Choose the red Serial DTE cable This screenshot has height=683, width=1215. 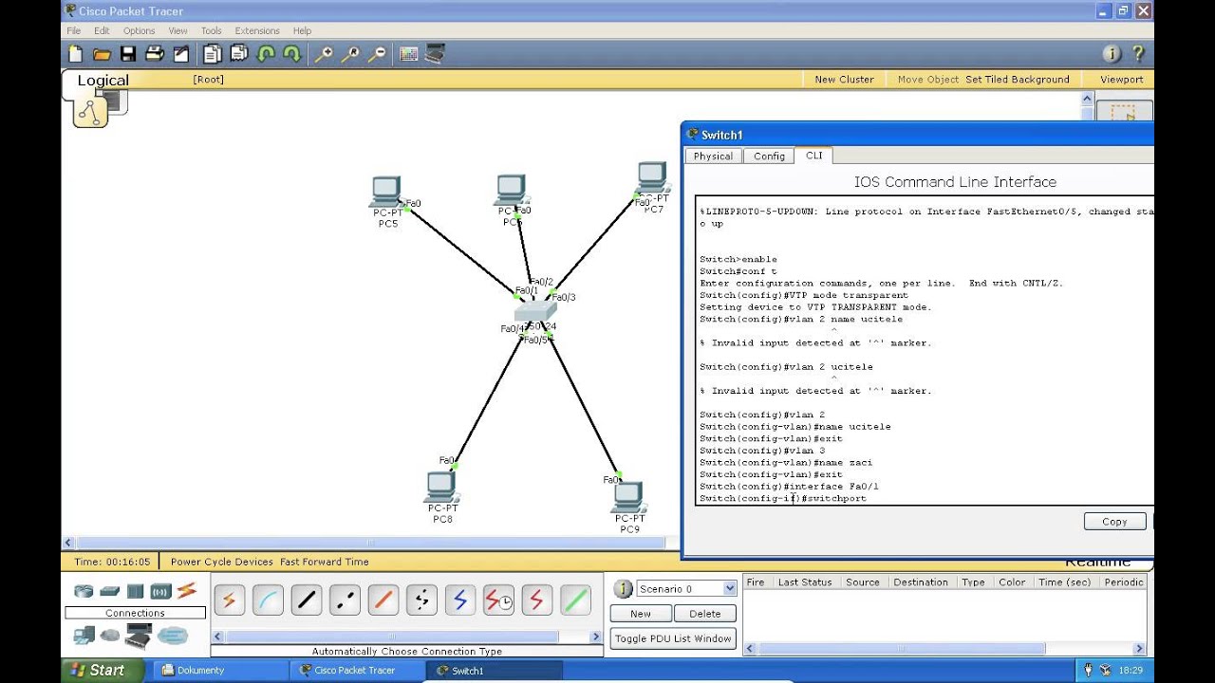[537, 600]
